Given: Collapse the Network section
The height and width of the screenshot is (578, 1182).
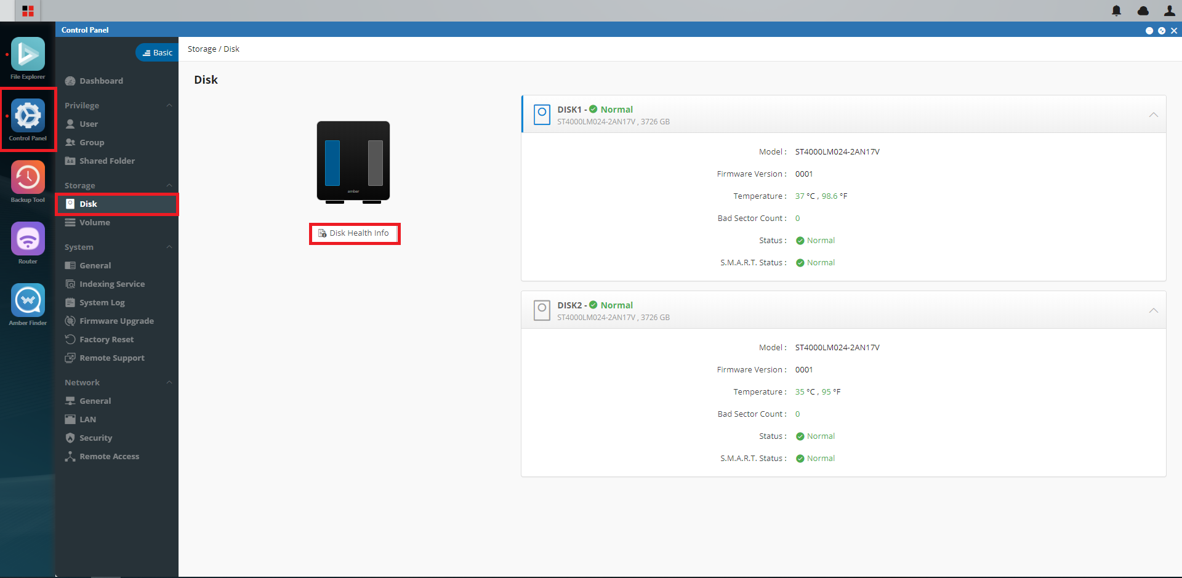Looking at the screenshot, I should point(169,382).
